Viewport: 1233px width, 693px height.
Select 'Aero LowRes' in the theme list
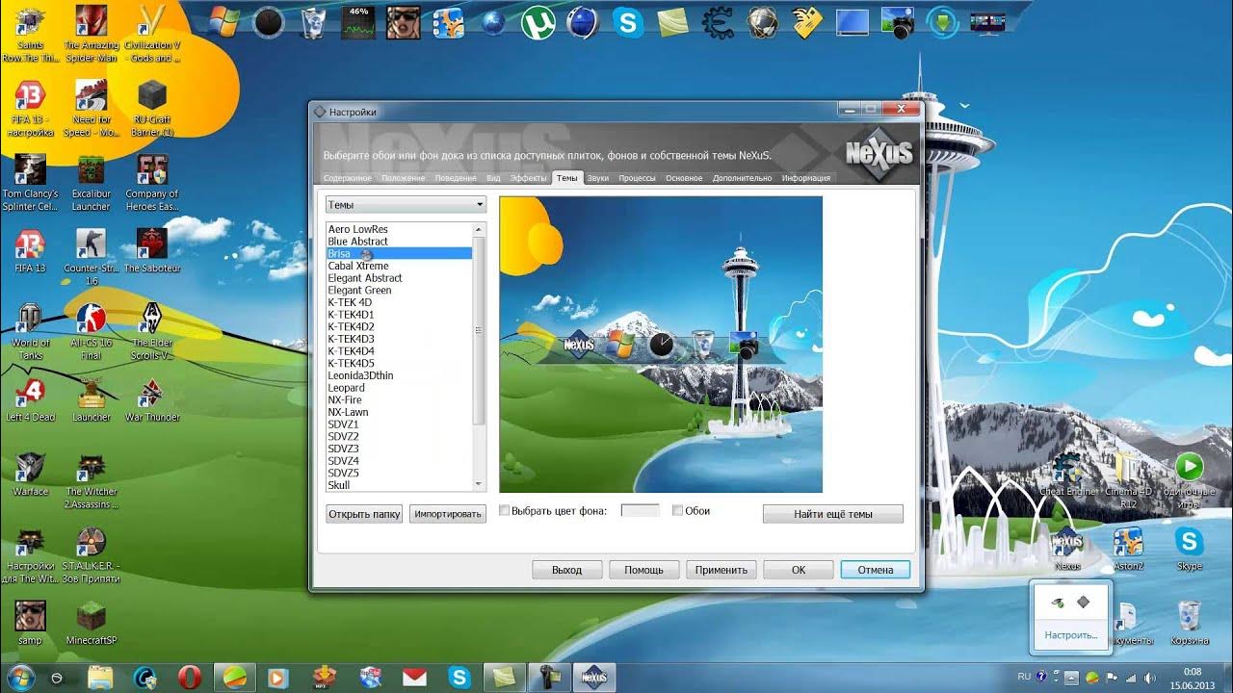pyautogui.click(x=399, y=229)
